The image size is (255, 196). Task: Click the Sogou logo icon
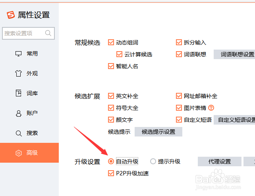click(11, 15)
